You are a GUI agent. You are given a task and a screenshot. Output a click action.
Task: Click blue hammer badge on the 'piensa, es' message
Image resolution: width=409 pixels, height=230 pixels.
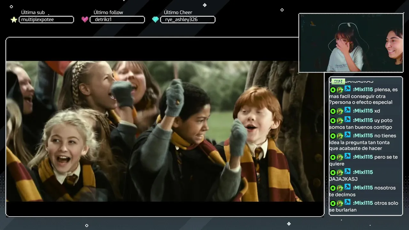point(347,88)
